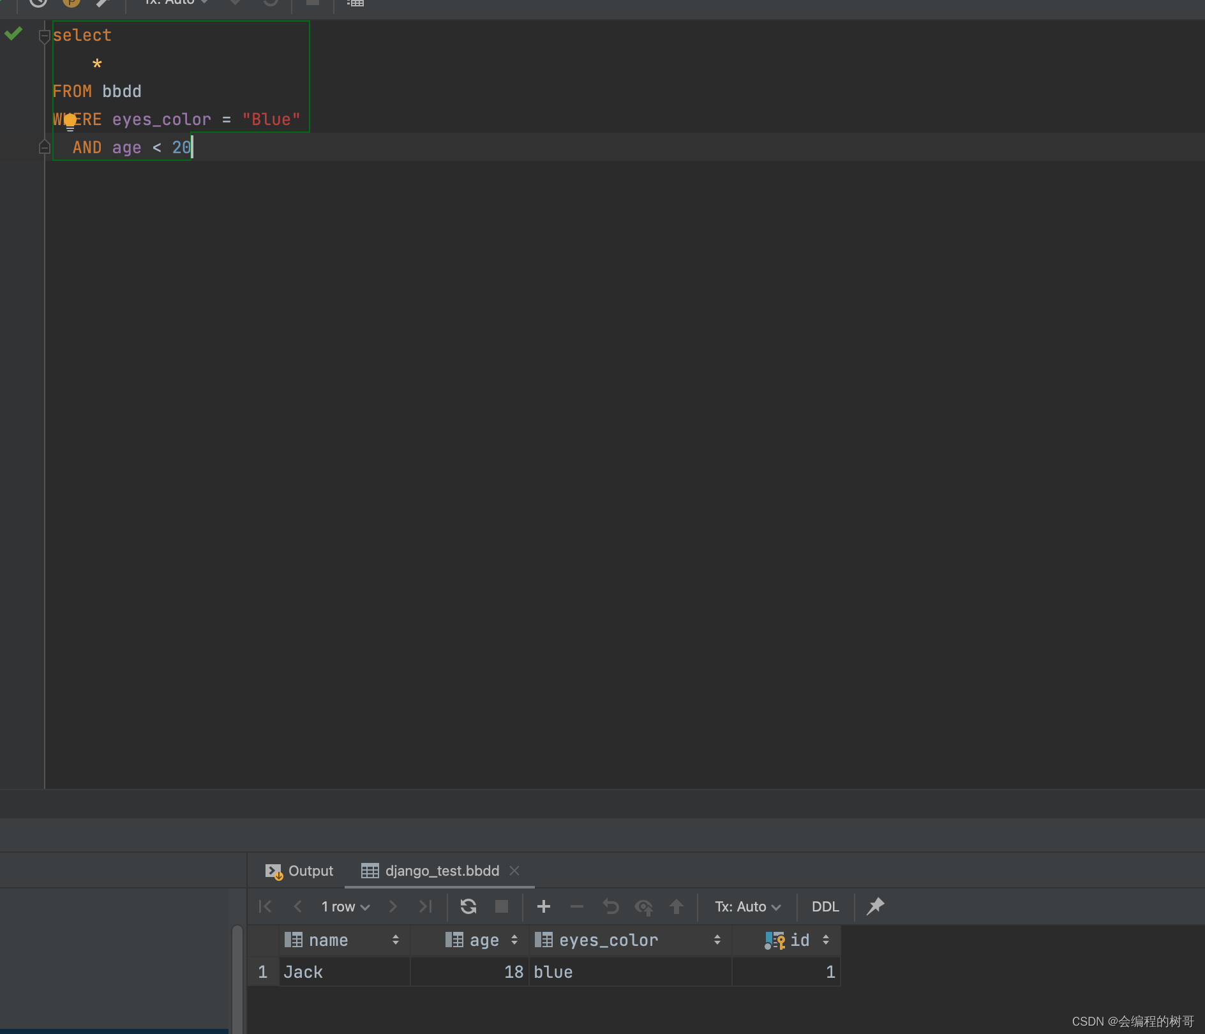Add a new row with plus icon
This screenshot has width=1205, height=1034.
(544, 906)
